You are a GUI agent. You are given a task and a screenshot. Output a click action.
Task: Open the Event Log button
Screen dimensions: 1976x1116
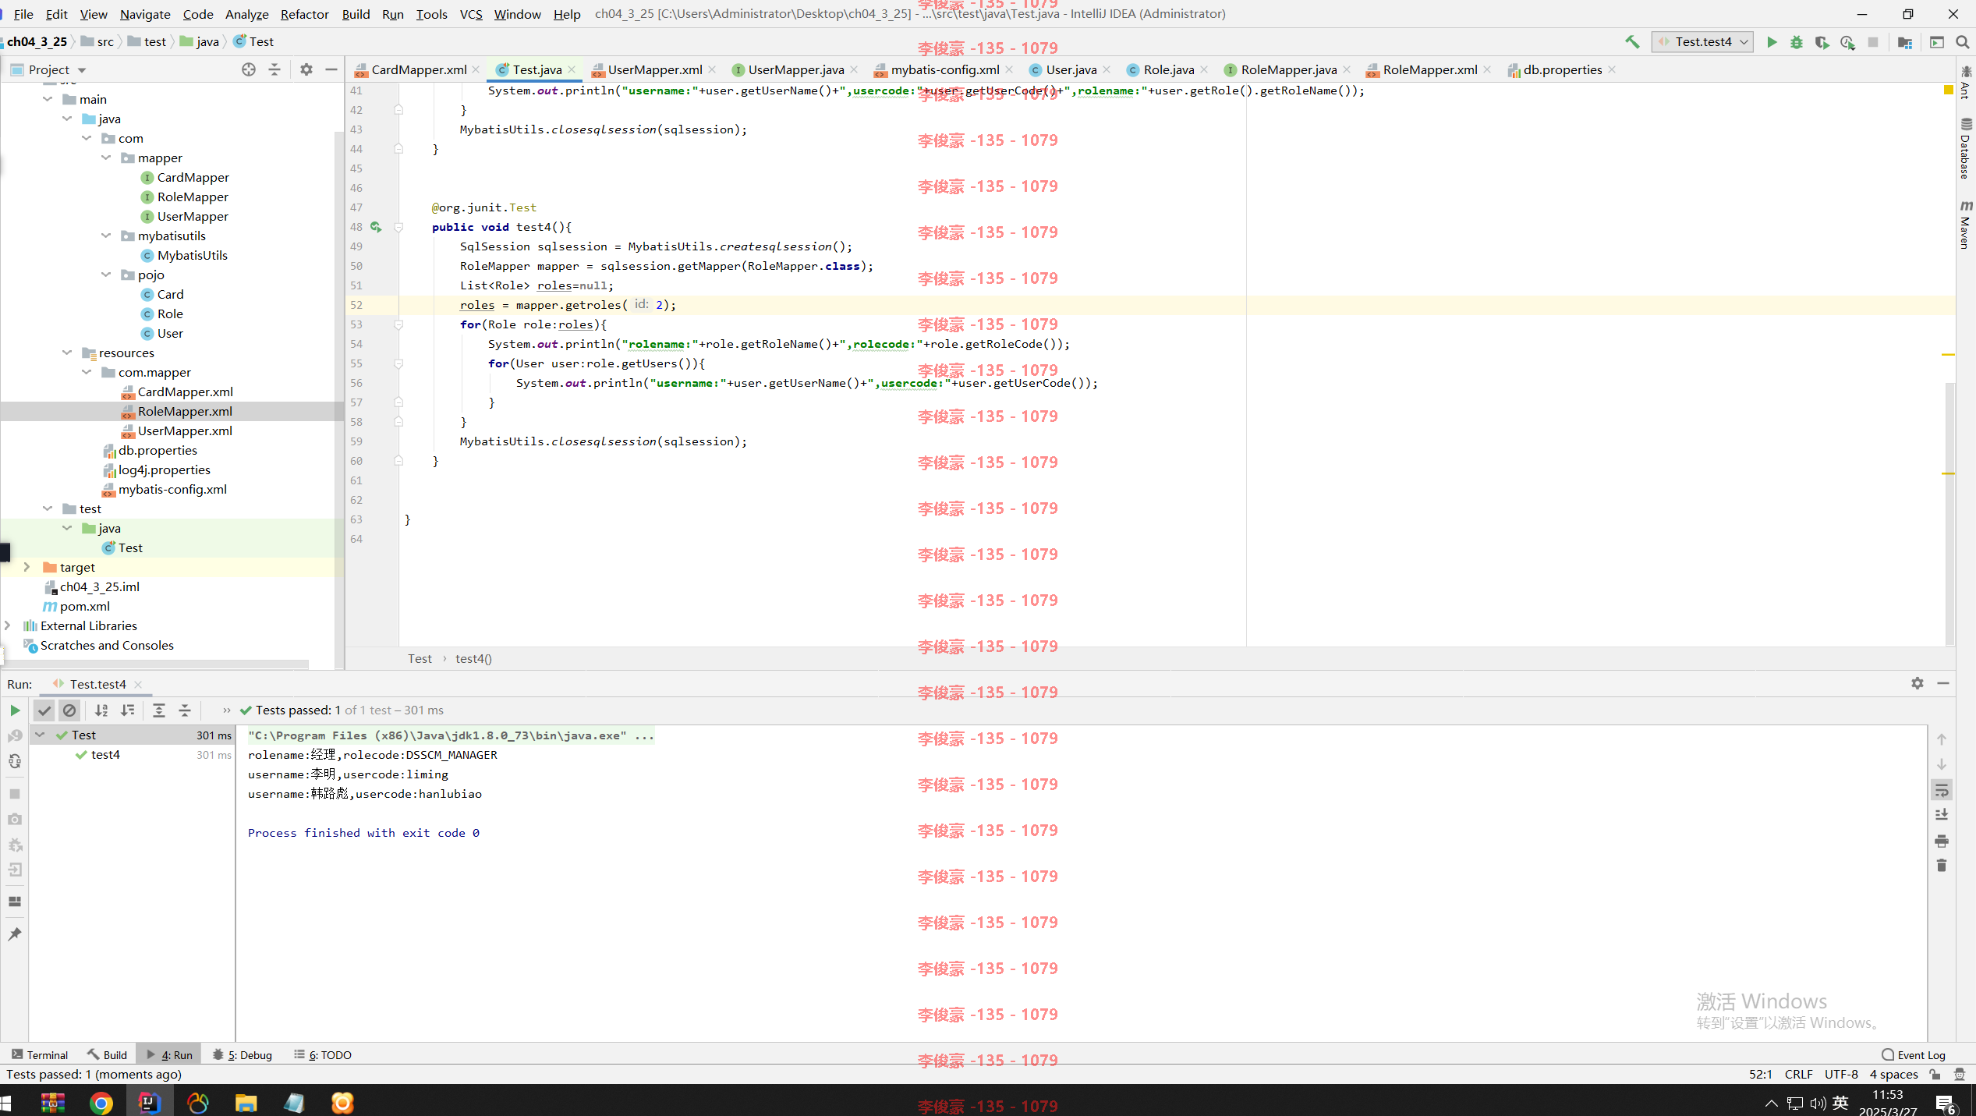[1914, 1054]
